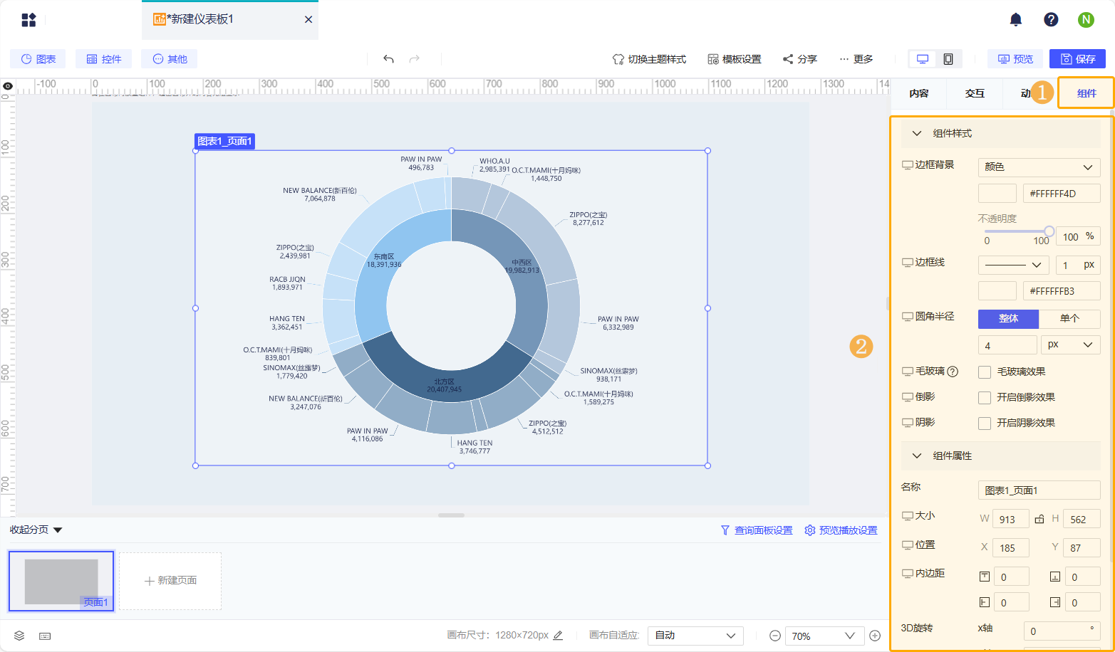This screenshot has height=652, width=1115.
Task: Edit the canvas size with the pencil icon
Action: coord(558,635)
